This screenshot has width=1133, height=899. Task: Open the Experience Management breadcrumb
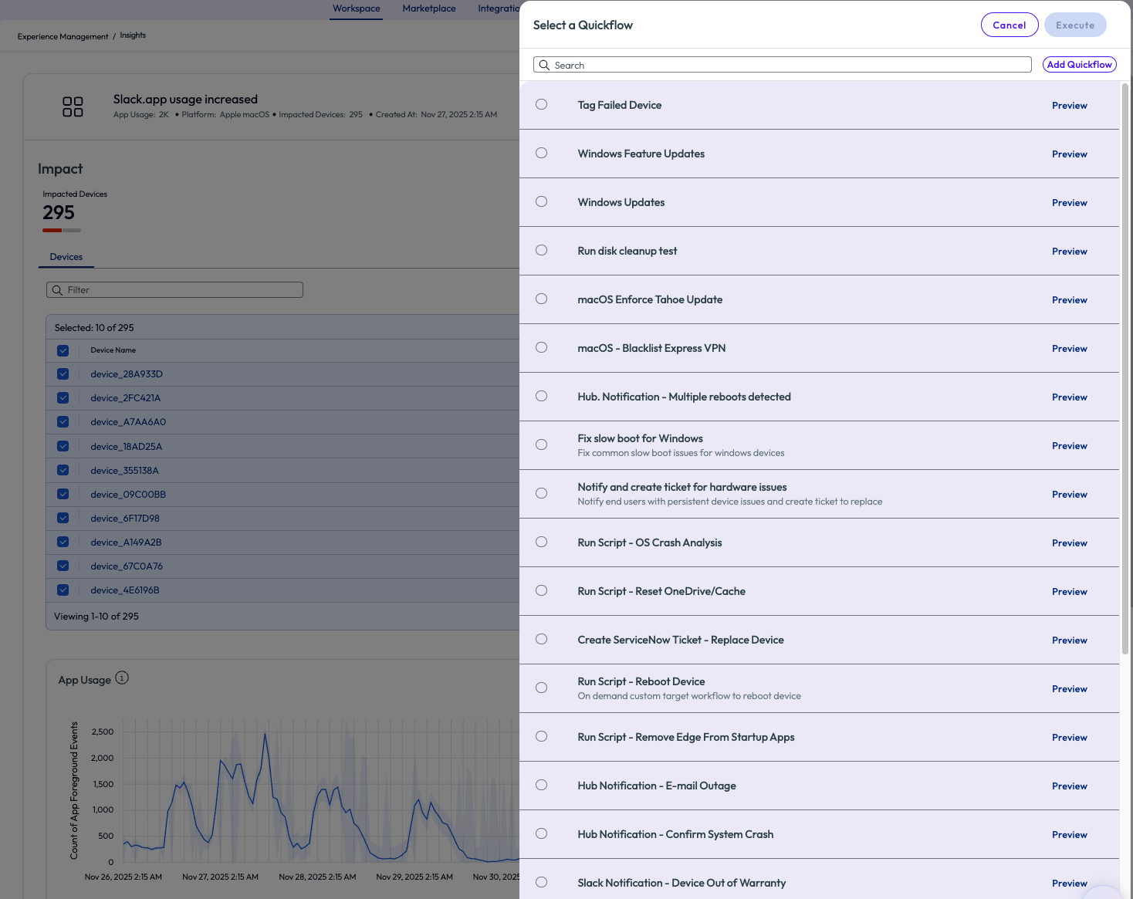click(x=63, y=36)
